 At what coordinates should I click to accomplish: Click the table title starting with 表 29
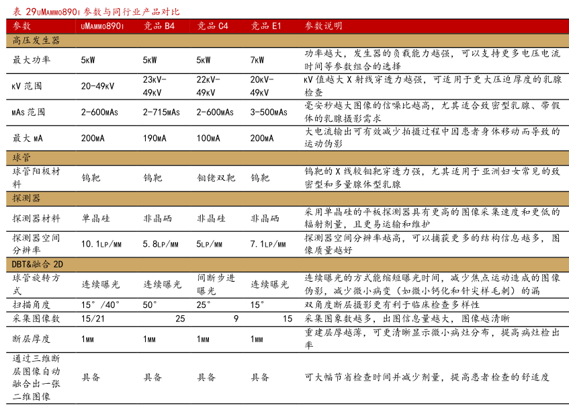coord(93,12)
